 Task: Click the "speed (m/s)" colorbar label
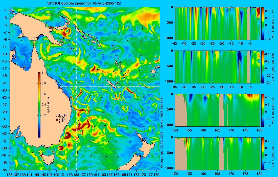[49, 105]
